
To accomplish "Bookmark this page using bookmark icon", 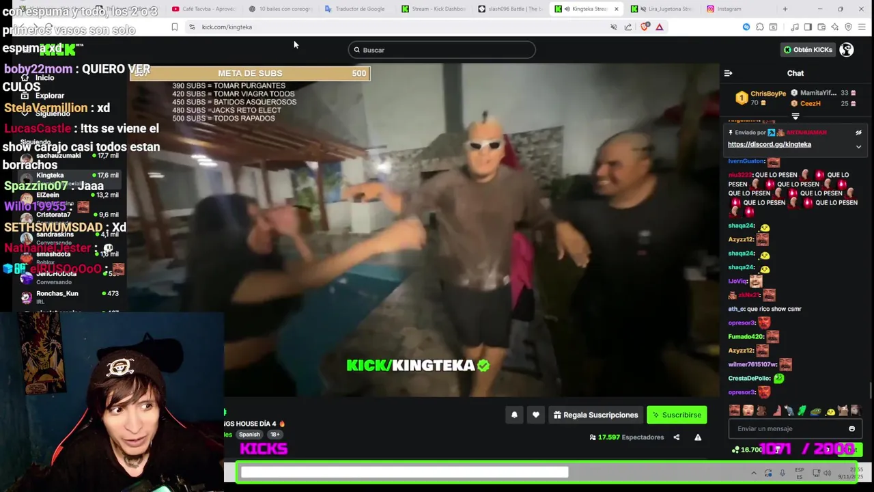I will click(x=175, y=27).
